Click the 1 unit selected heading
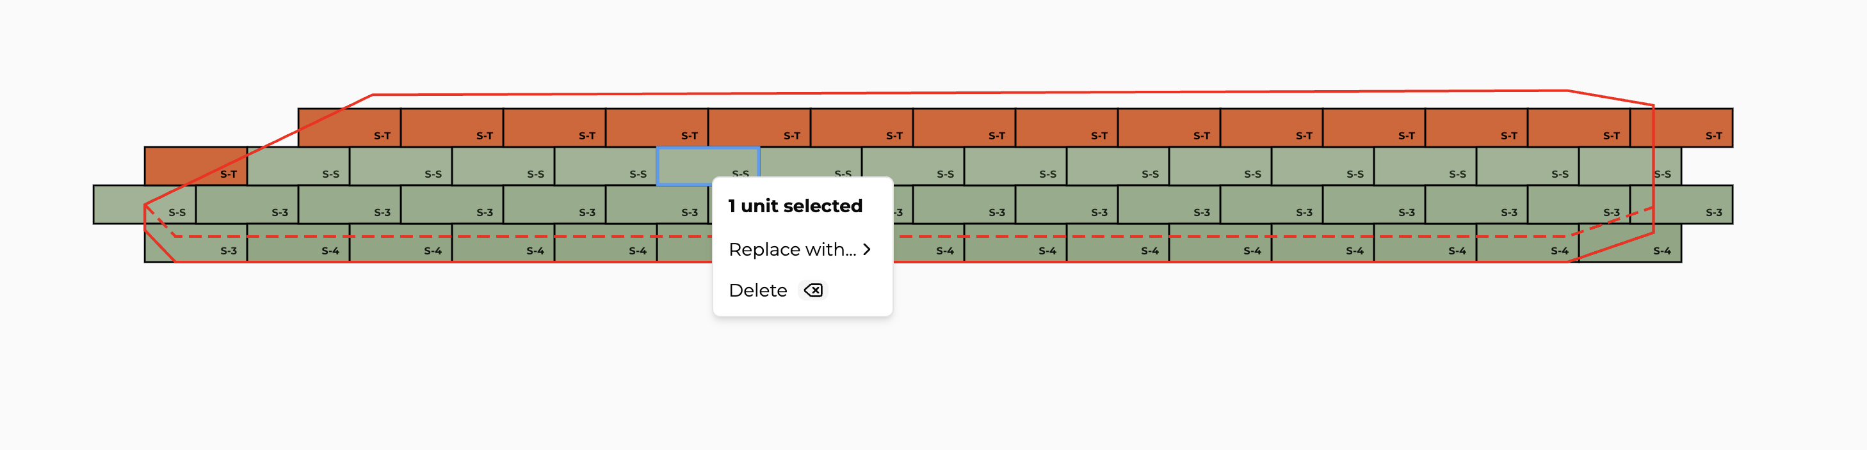The image size is (1867, 450). click(x=795, y=205)
